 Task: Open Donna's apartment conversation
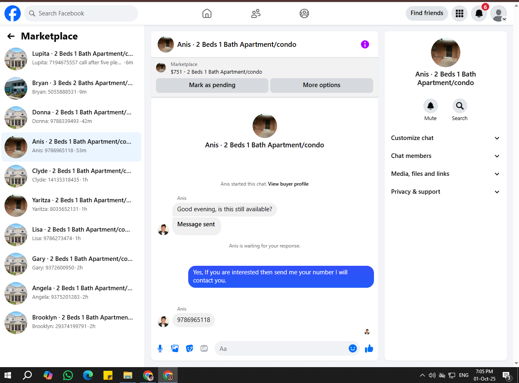click(72, 117)
